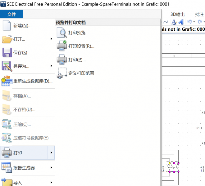
Task: Choose 新建(N)... from the file menu
Action: click(x=27, y=25)
